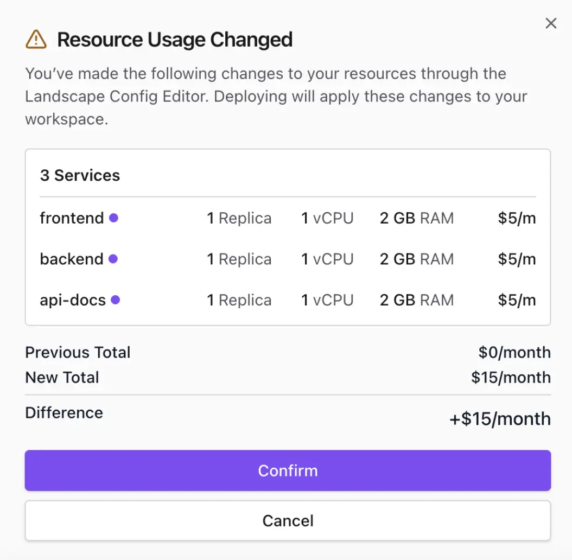Click the Previous Total label
572x560 pixels.
[x=78, y=353]
